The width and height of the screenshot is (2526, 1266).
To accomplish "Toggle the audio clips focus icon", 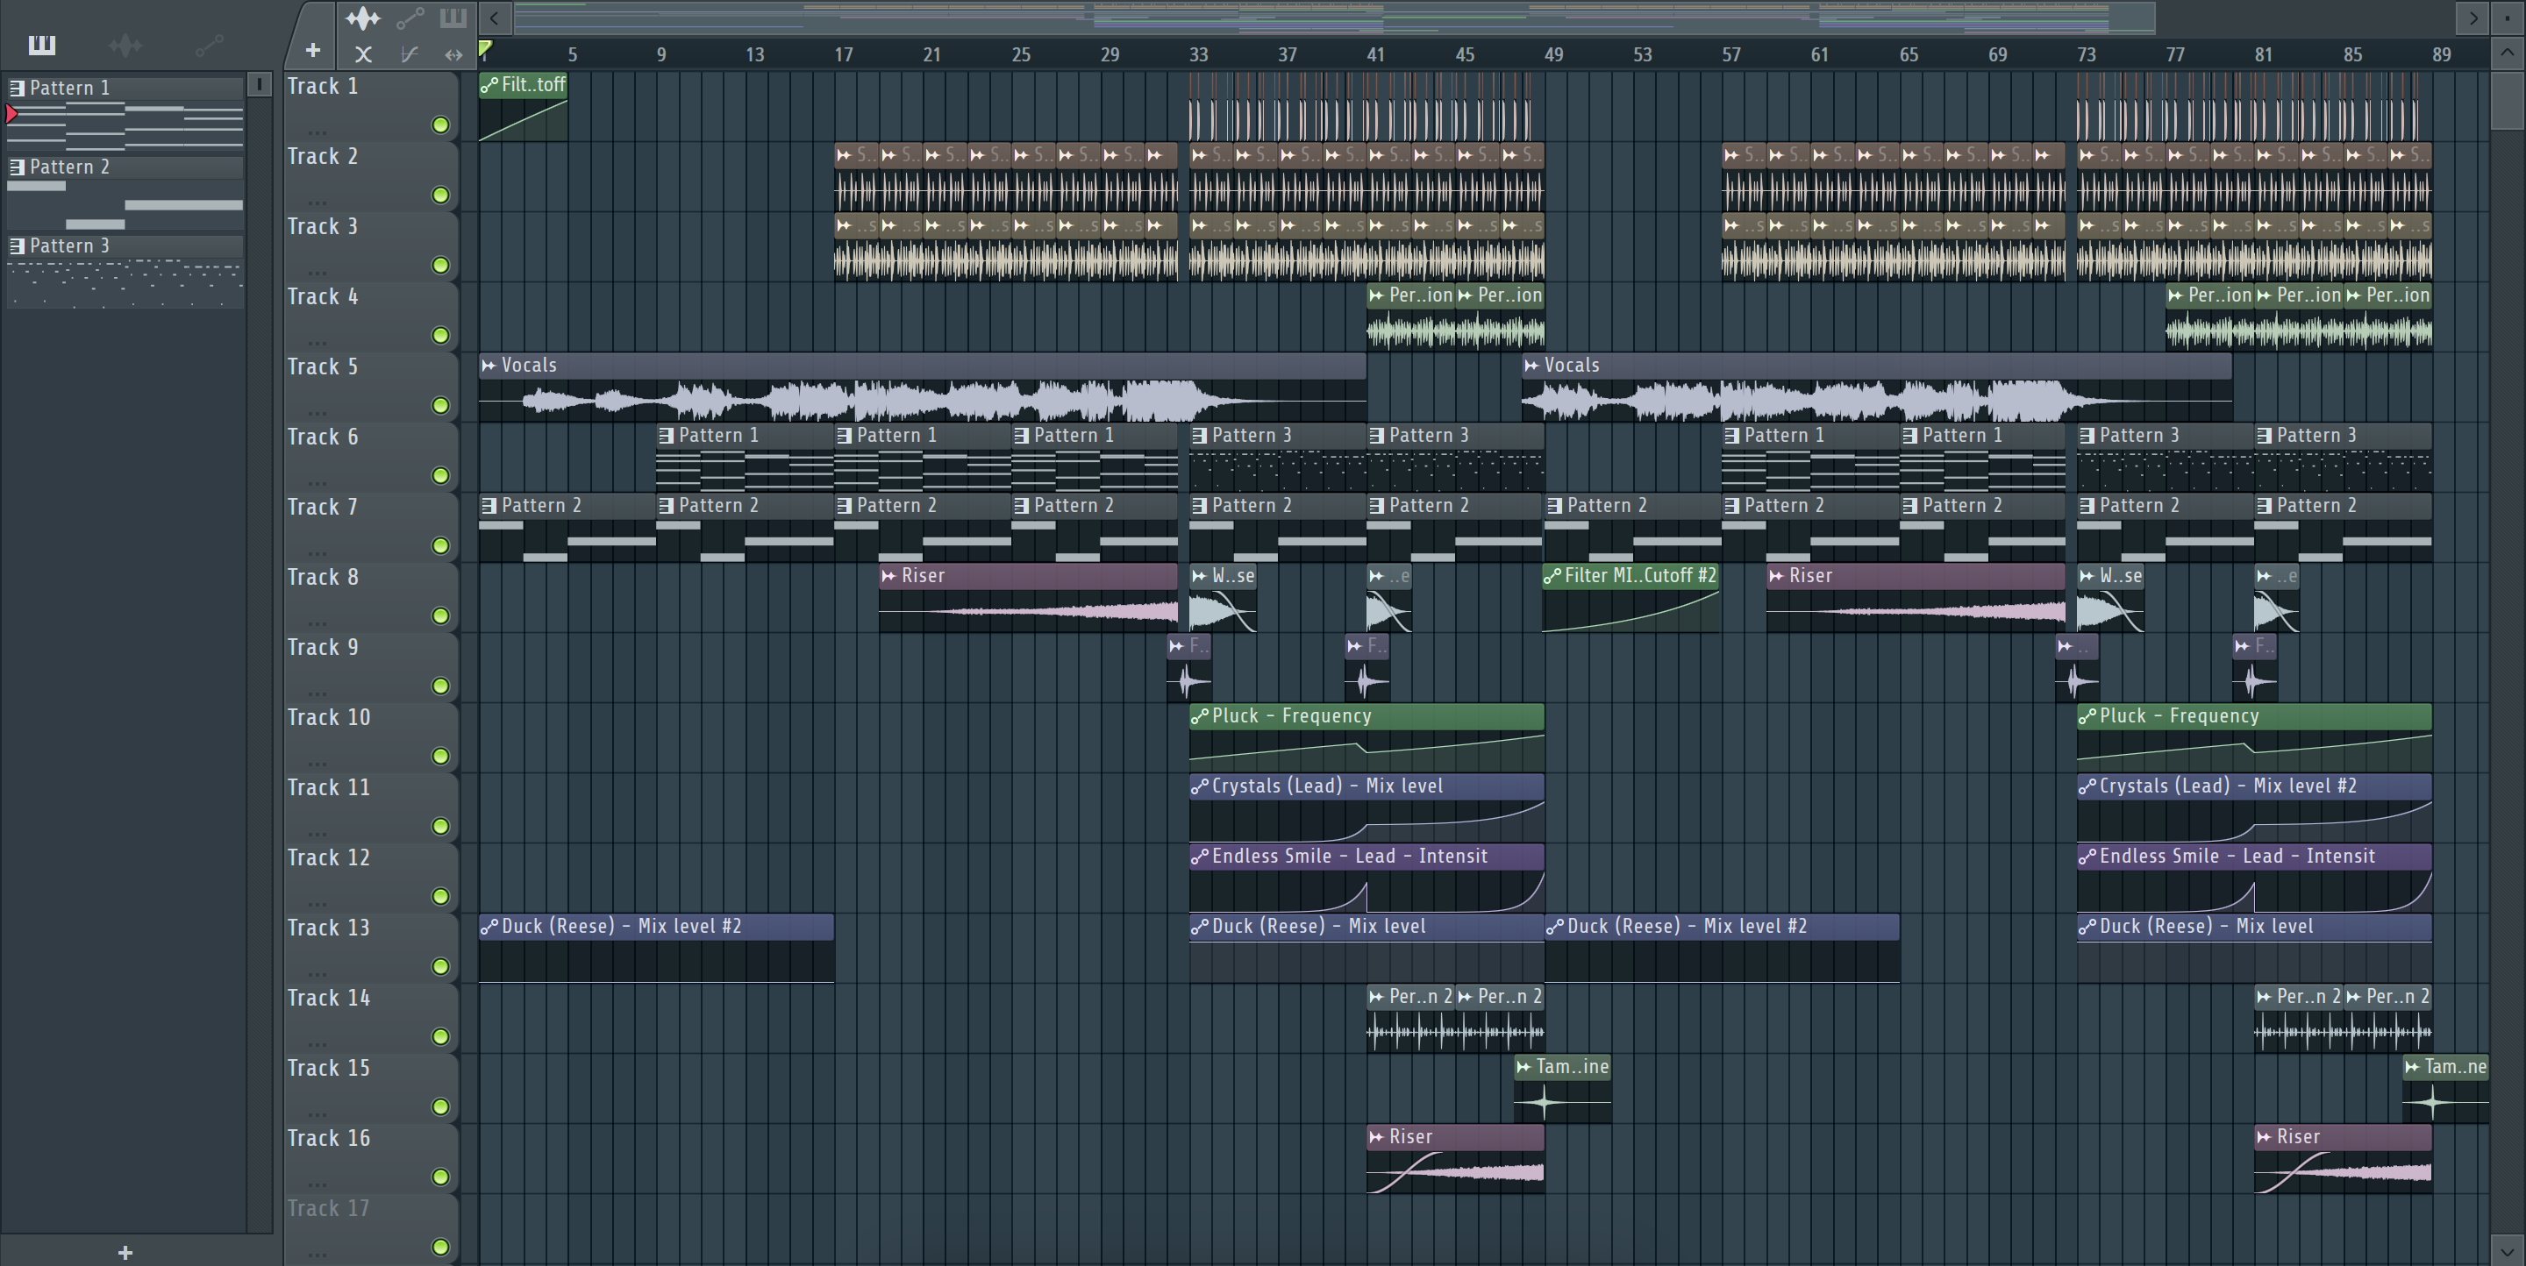I will point(363,18).
